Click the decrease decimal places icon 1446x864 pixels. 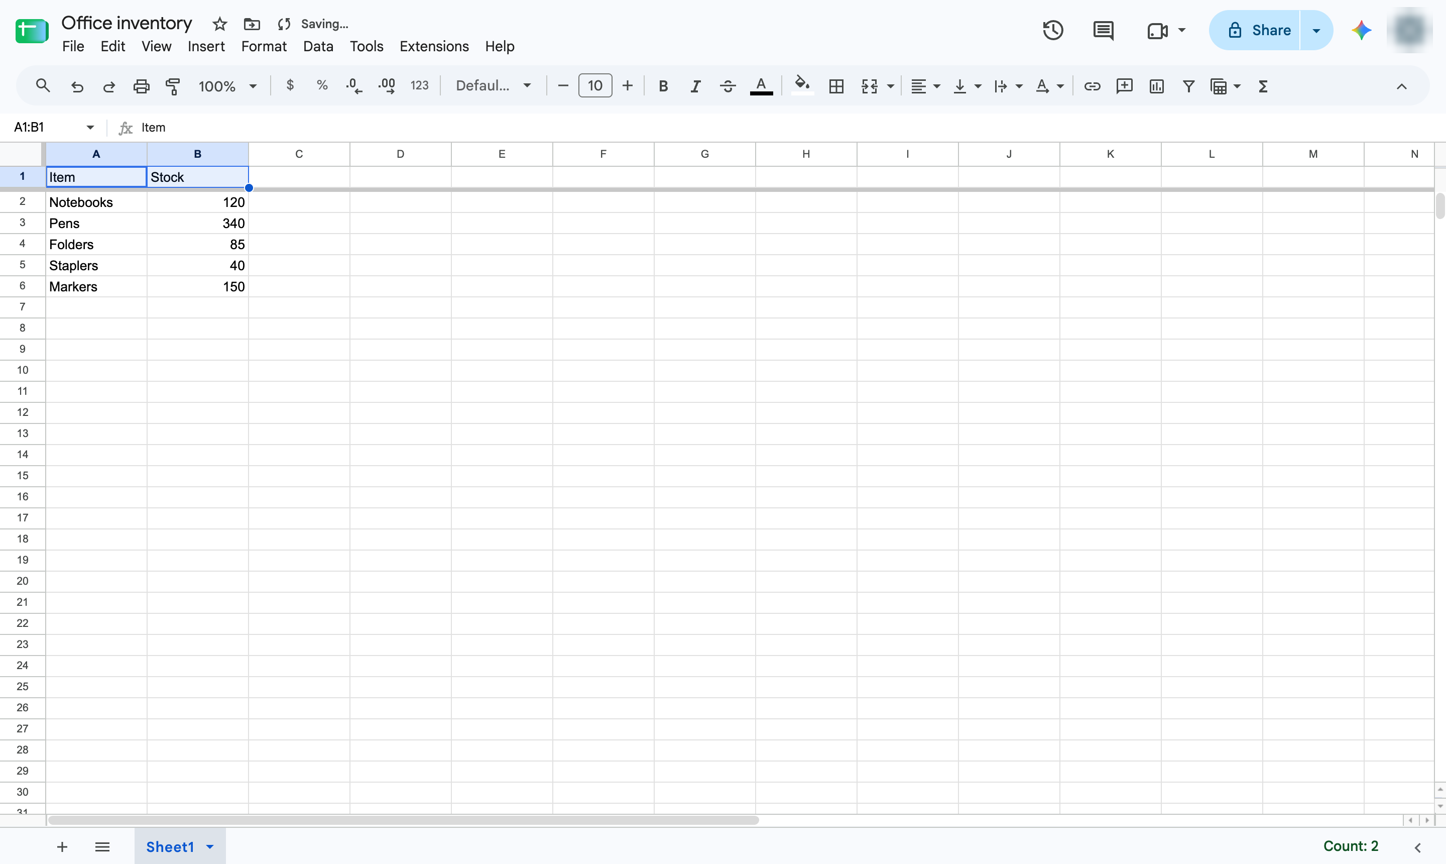(354, 86)
